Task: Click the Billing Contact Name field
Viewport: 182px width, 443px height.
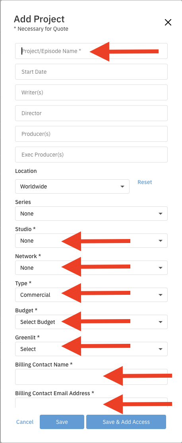Action: pyautogui.click(x=91, y=377)
